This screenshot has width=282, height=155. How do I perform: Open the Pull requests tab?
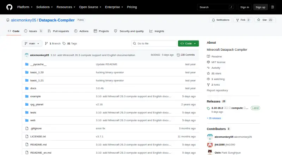pyautogui.click(x=58, y=31)
